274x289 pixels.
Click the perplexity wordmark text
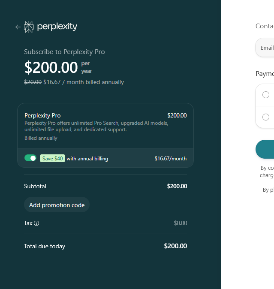tap(57, 27)
